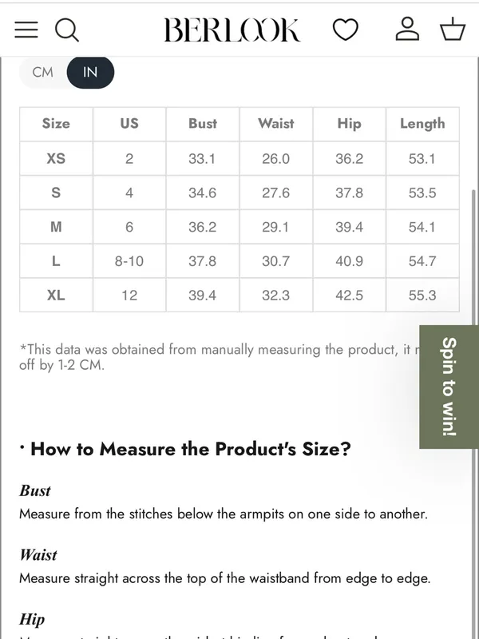479x639 pixels.
Task: Click the Spin to win! tab
Action: 449,387
